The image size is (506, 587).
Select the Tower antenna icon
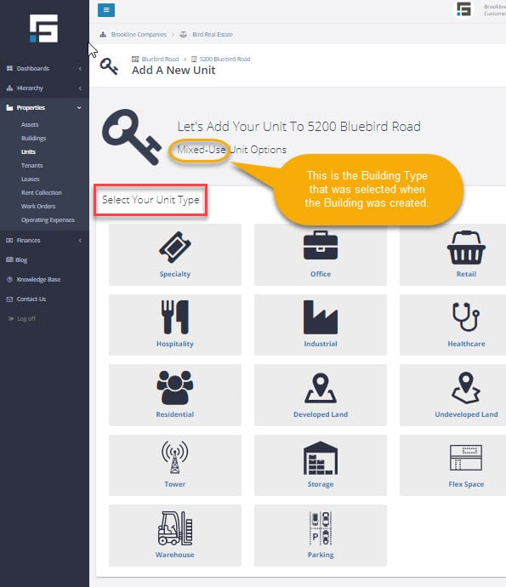click(175, 458)
